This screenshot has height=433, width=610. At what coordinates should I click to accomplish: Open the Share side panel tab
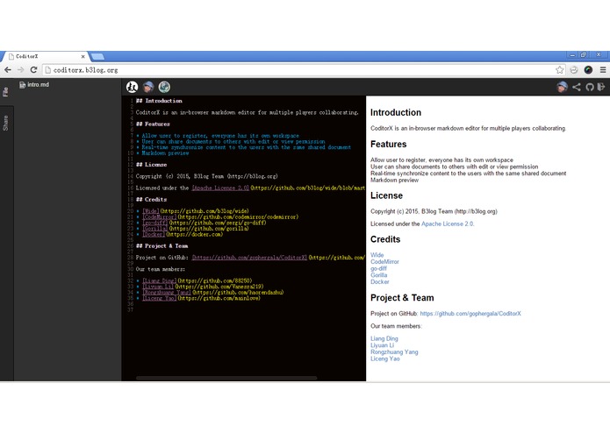click(x=6, y=123)
